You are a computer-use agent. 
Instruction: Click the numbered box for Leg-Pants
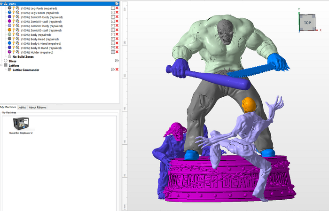113,8
